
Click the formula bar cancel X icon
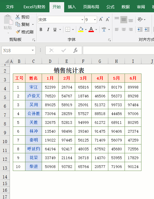point(52,50)
